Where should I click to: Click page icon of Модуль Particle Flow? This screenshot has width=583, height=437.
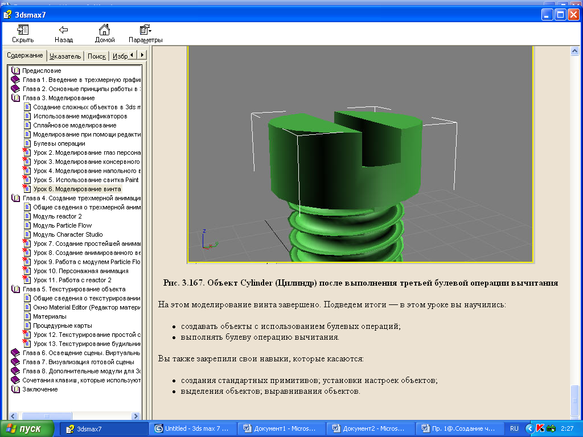click(x=27, y=225)
